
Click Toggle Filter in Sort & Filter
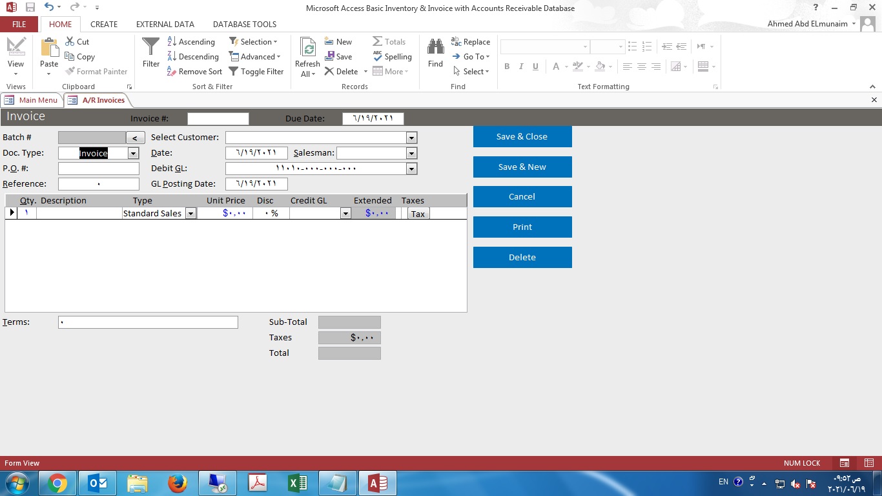coord(256,72)
